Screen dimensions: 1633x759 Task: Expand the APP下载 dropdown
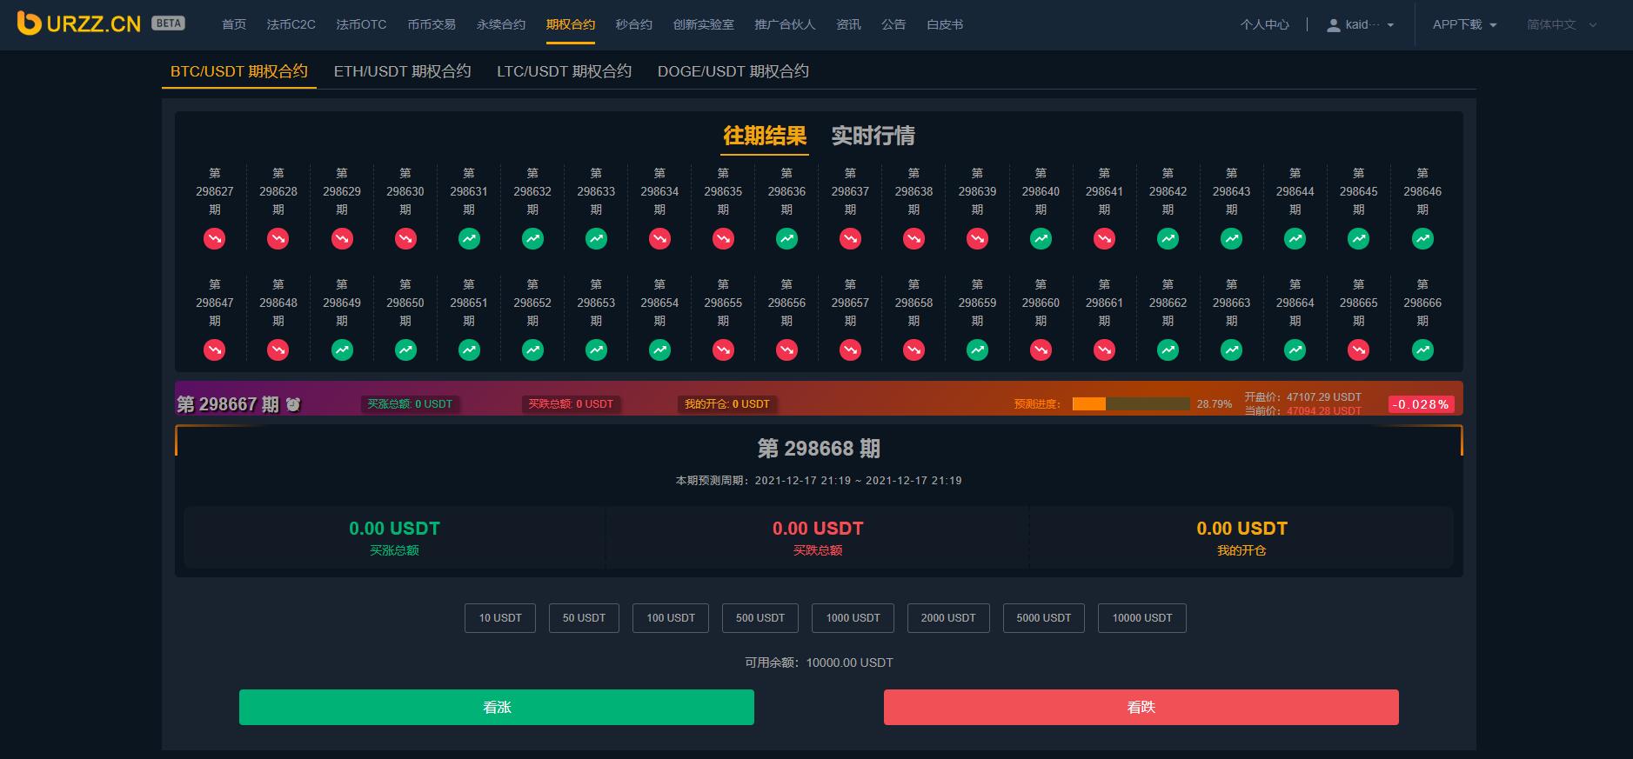pos(1464,25)
